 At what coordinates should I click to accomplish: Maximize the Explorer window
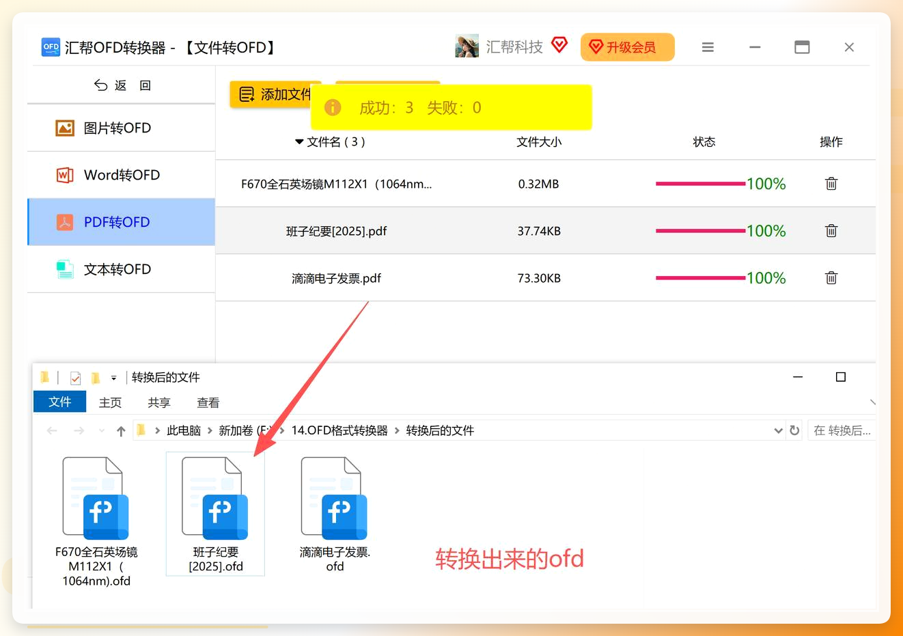click(x=841, y=377)
